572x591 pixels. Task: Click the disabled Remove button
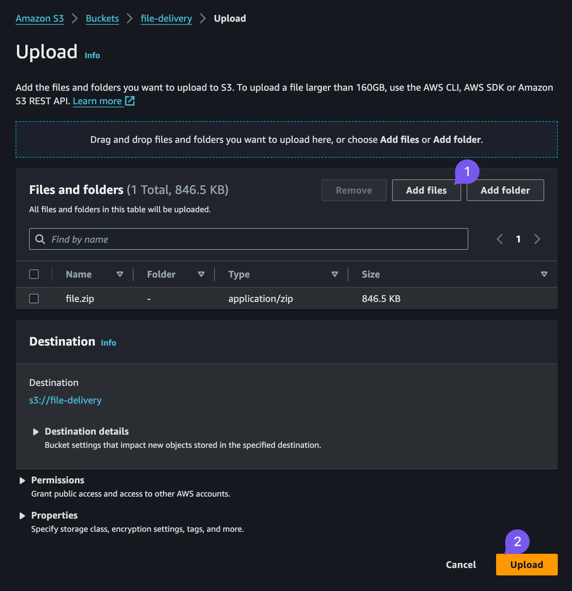click(x=354, y=190)
